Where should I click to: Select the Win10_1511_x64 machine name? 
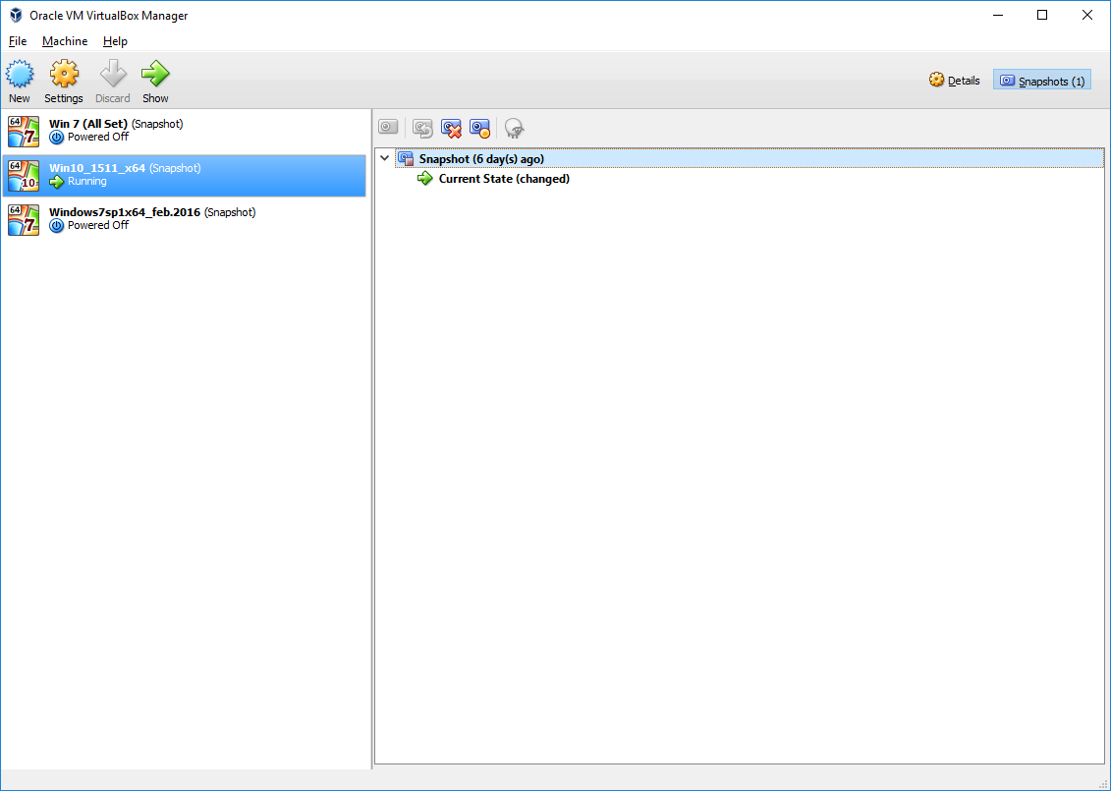(x=97, y=168)
